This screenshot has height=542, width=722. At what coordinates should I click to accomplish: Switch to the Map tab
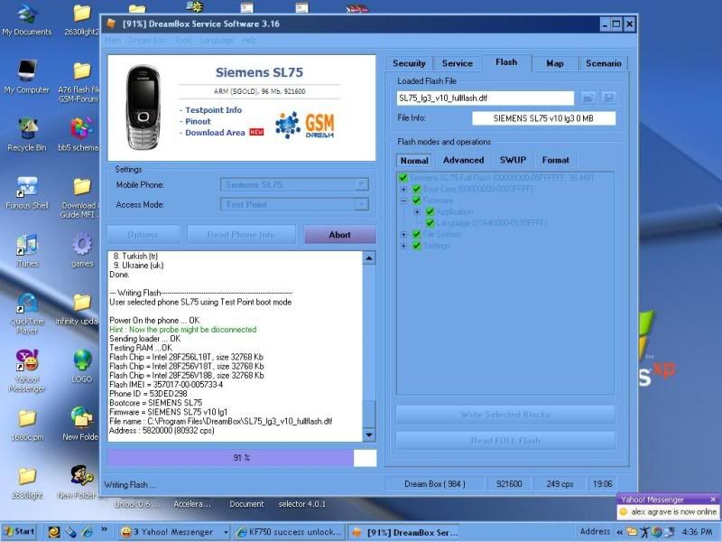pos(555,63)
